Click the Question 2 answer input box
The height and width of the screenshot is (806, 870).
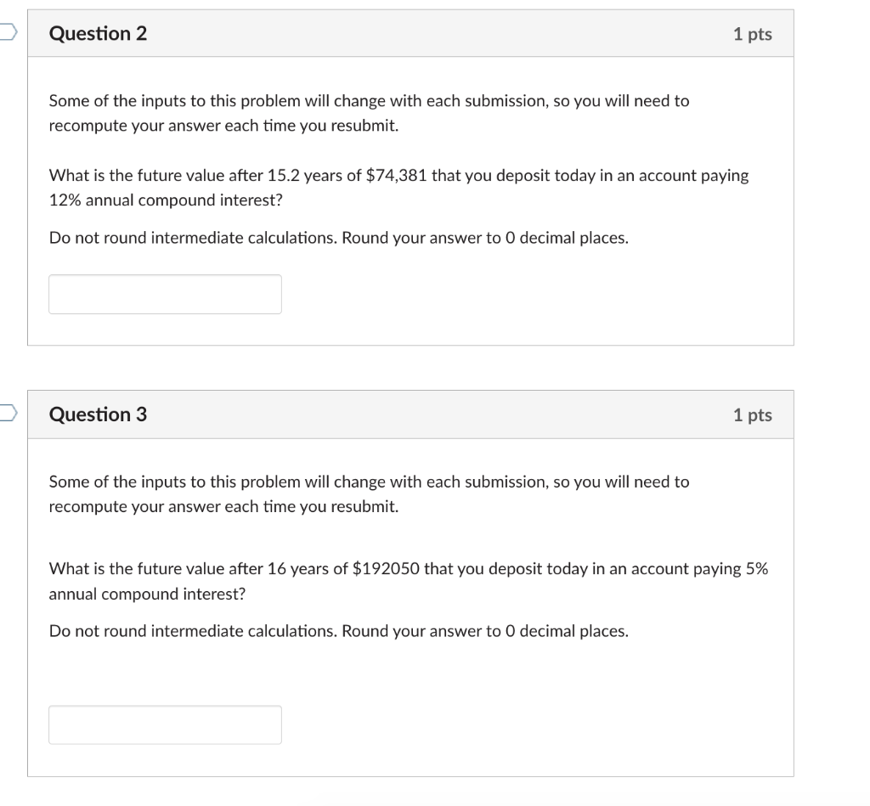point(165,294)
